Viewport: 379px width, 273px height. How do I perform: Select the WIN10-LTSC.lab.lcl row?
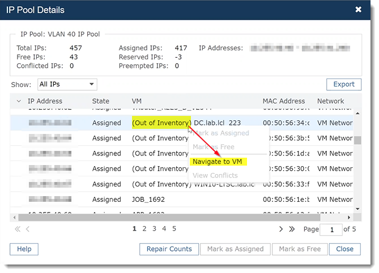pos(181,184)
